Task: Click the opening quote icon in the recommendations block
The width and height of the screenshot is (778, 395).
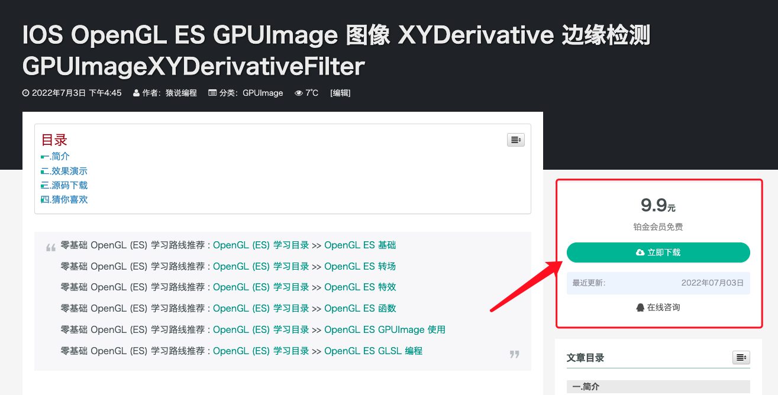Action: (x=51, y=247)
